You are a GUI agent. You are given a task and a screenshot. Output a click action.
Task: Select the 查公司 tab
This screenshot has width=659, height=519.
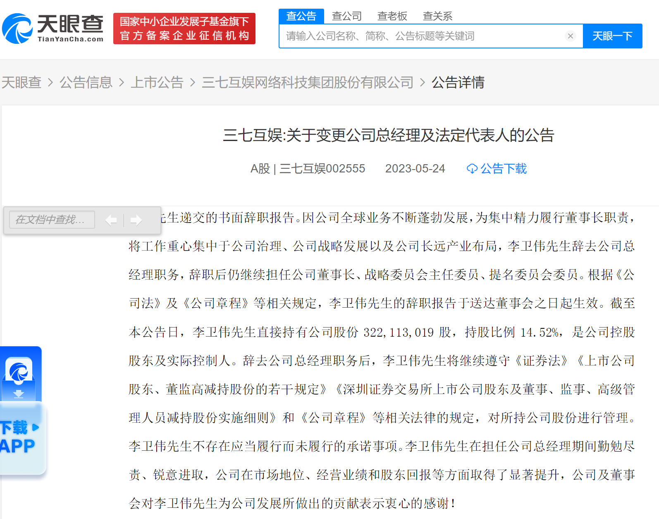347,16
